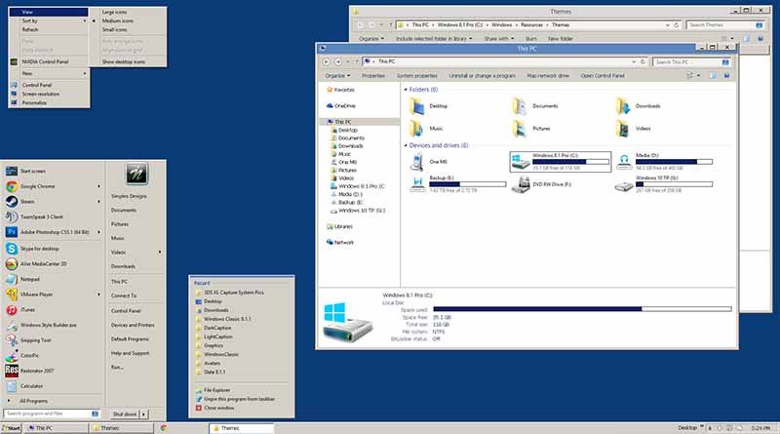The image size is (780, 434).
Task: Open Adobe Photoshop CS5.1 in Start menu
Action: click(x=54, y=232)
